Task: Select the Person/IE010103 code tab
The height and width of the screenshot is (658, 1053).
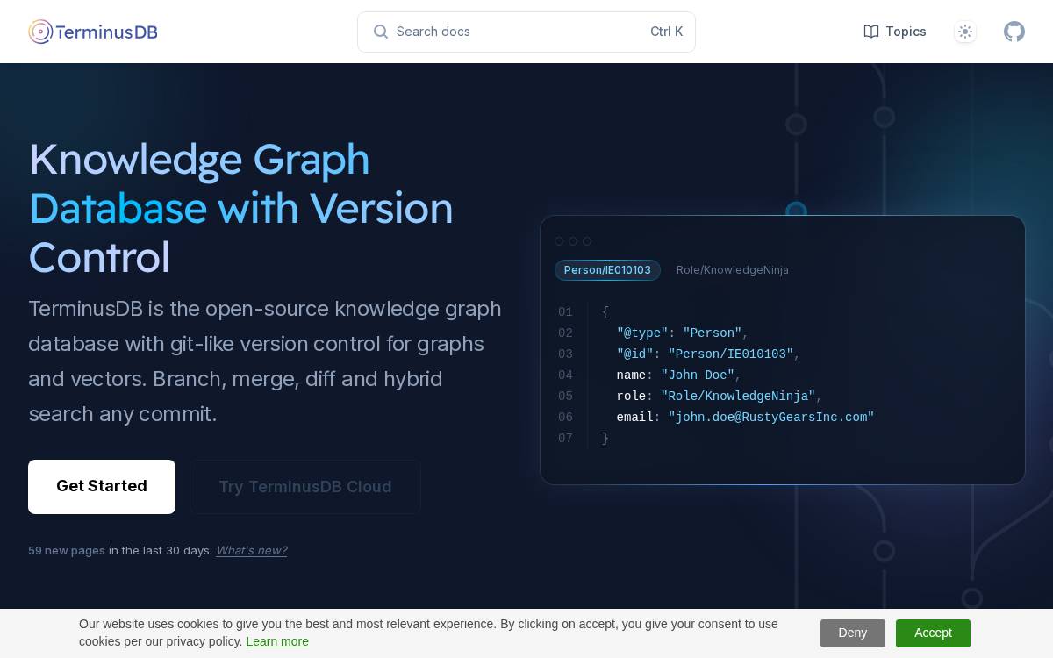Action: click(x=607, y=269)
